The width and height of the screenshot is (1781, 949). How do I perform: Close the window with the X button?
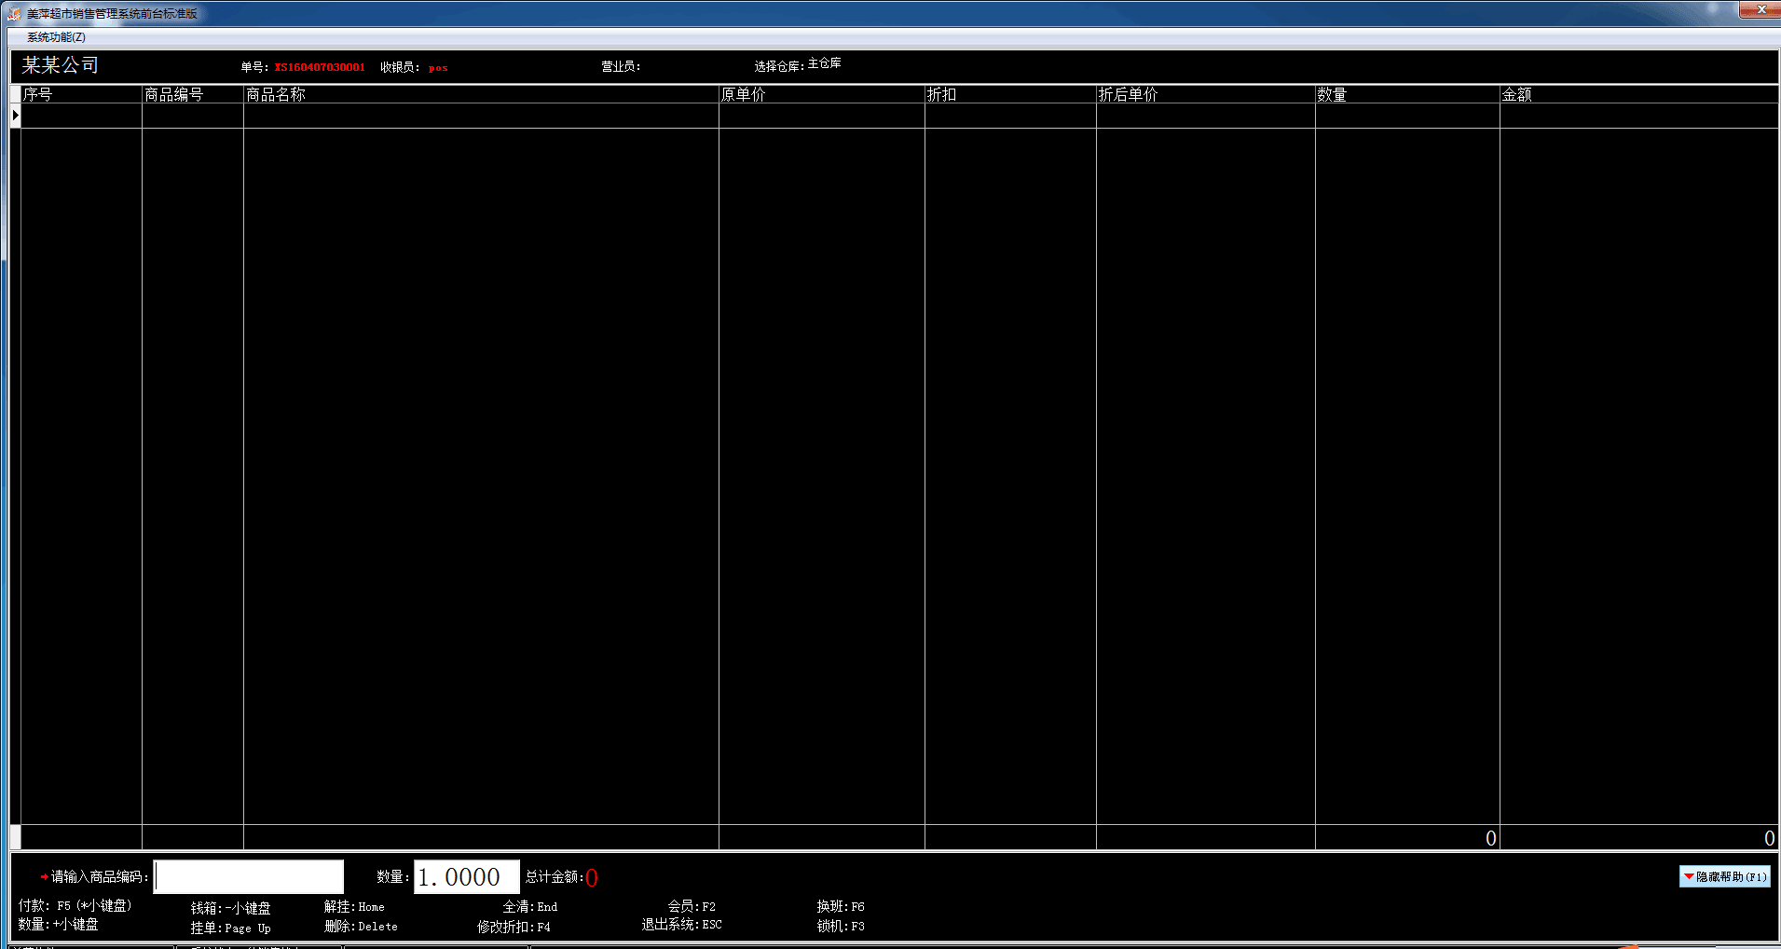[x=1760, y=10]
